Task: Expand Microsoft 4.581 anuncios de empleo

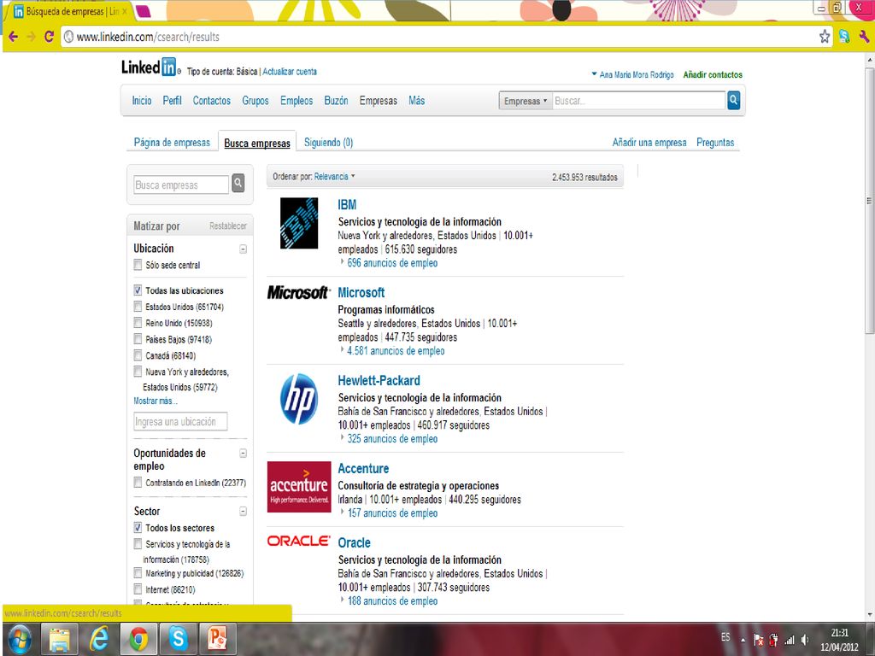Action: [396, 351]
